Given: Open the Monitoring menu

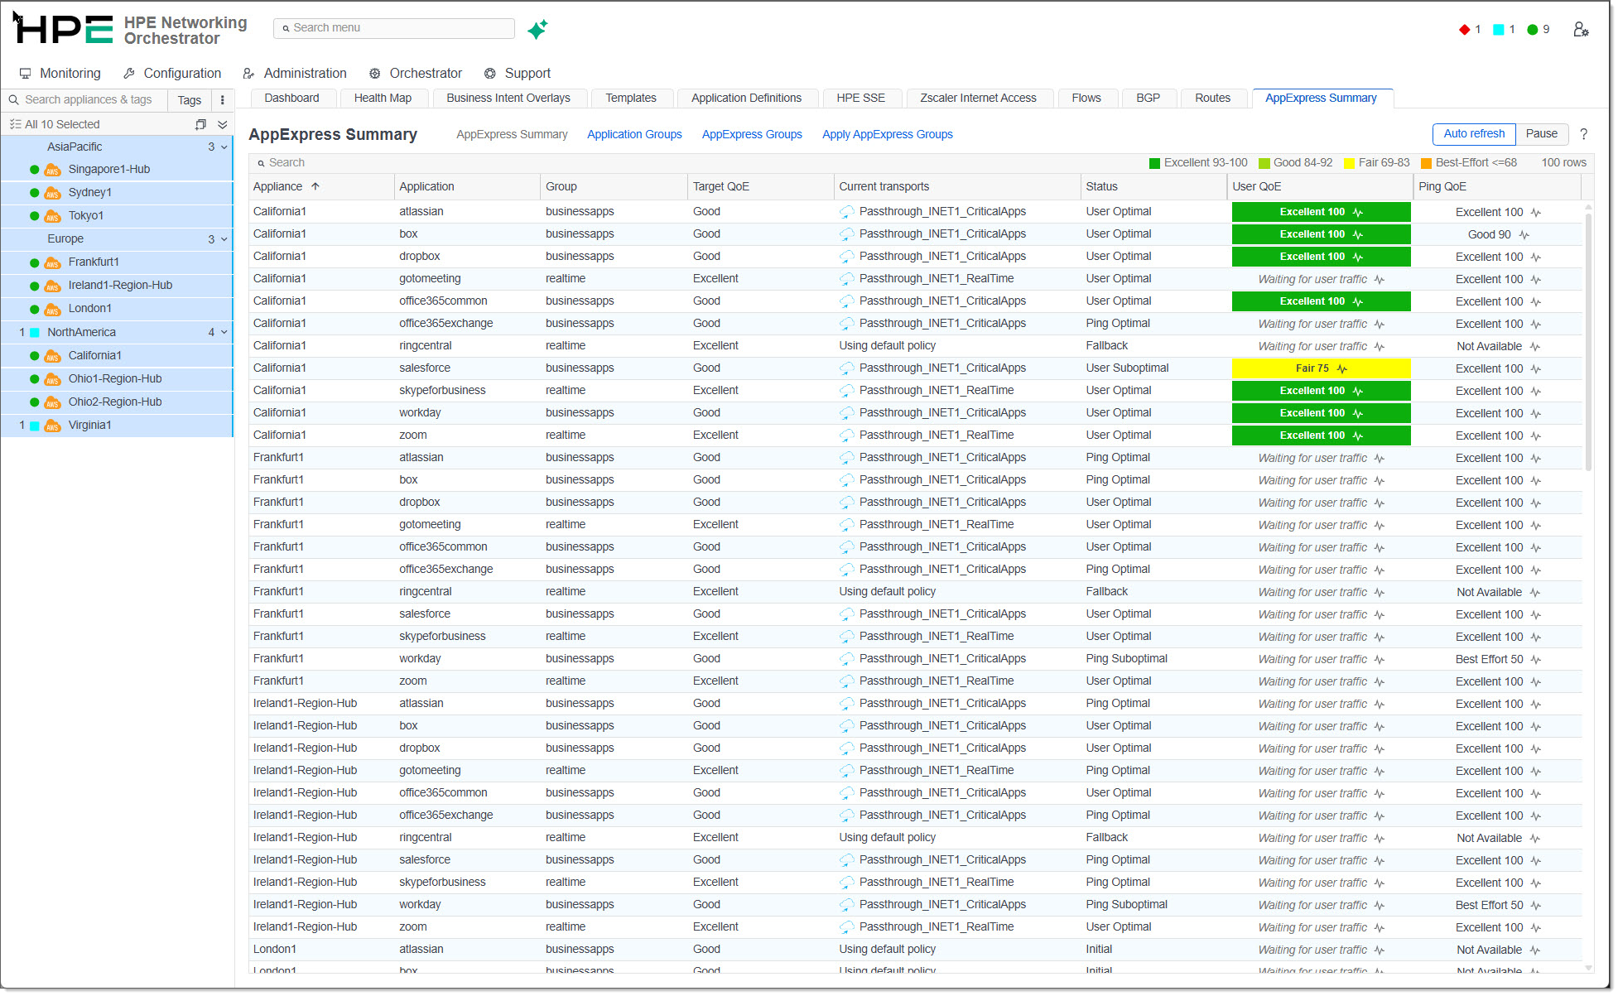Looking at the screenshot, I should click(60, 73).
